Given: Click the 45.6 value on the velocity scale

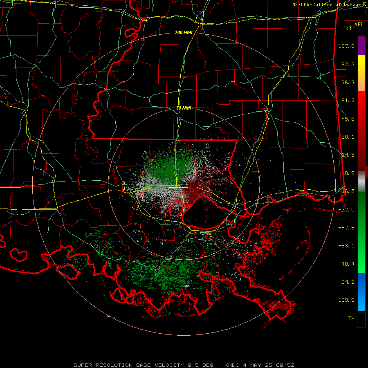Looking at the screenshot, I should [x=348, y=119].
